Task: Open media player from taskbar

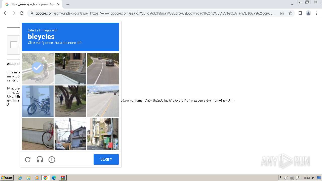Action: point(37,178)
